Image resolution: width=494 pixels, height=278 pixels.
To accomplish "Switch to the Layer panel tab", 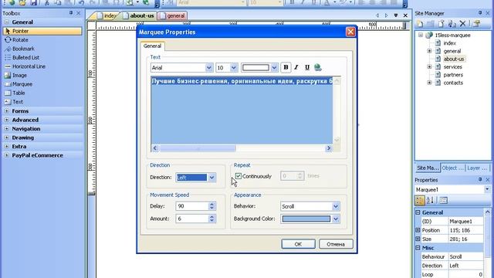I will point(477,168).
